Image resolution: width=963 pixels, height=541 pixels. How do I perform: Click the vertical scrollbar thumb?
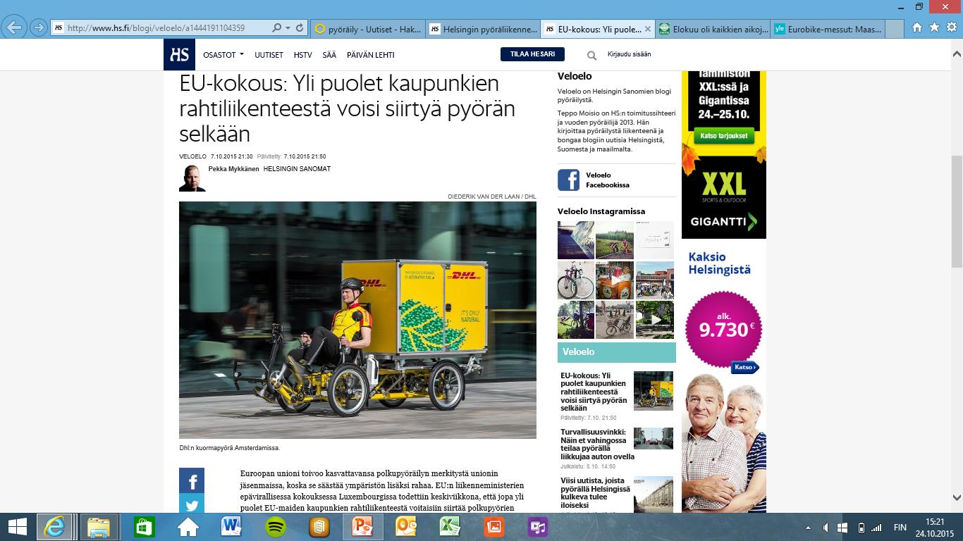[957, 211]
